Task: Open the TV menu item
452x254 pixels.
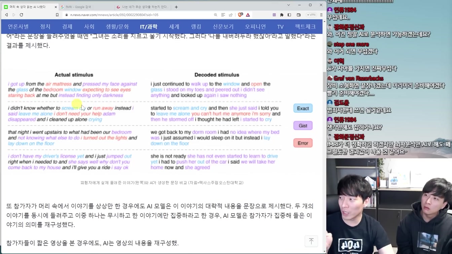Action: coord(280,27)
